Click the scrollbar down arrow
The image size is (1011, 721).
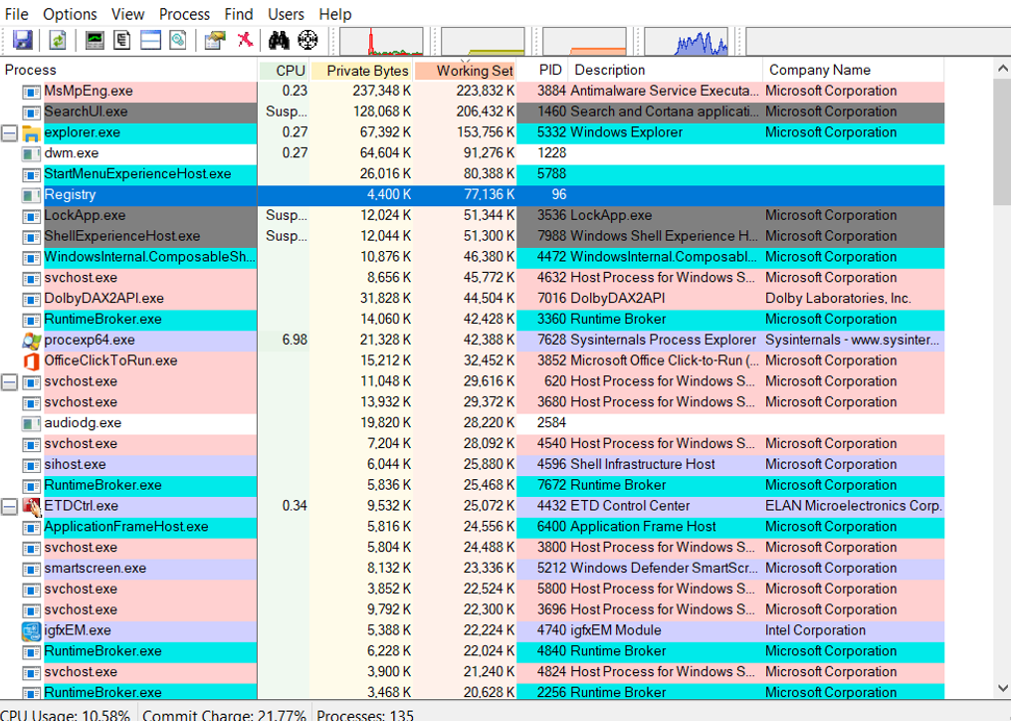(x=1003, y=689)
